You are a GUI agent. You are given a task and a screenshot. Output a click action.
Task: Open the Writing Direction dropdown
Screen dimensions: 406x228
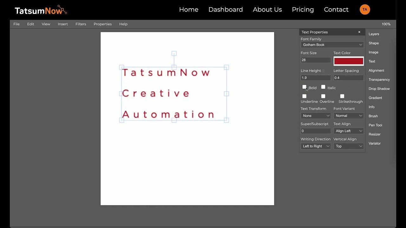(x=316, y=146)
